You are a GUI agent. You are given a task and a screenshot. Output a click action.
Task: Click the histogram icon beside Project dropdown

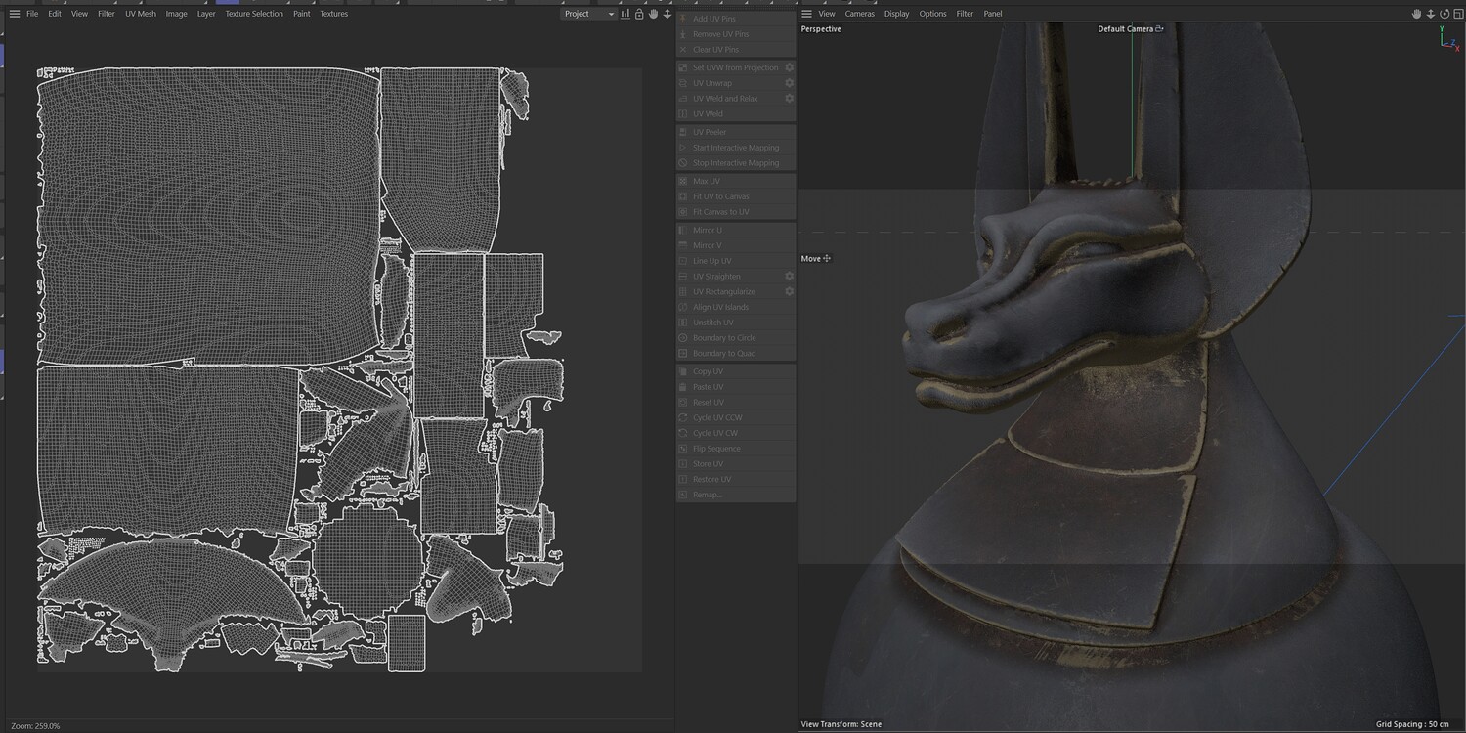[625, 14]
